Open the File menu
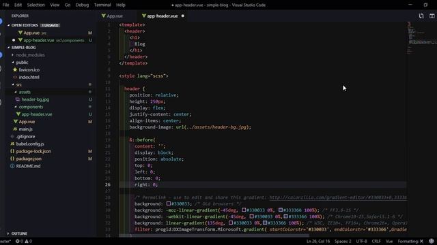The height and width of the screenshot is (245, 437). [x=5, y=5]
